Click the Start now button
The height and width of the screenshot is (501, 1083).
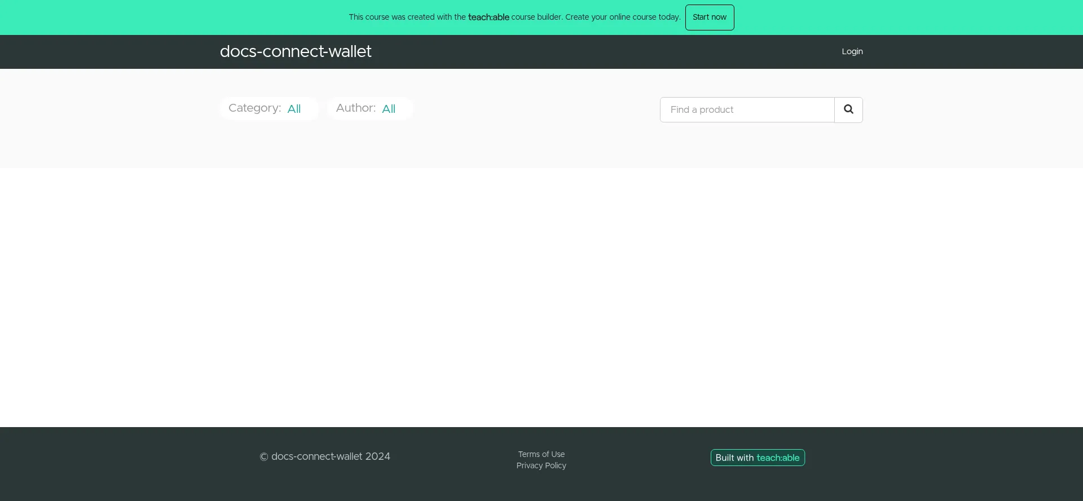(x=710, y=17)
